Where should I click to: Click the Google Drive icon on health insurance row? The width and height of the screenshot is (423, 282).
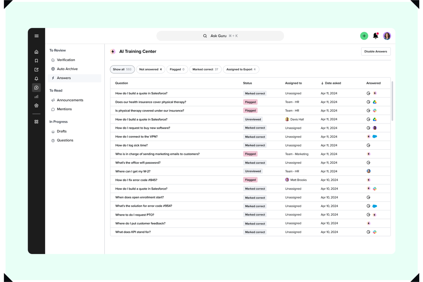click(x=375, y=102)
